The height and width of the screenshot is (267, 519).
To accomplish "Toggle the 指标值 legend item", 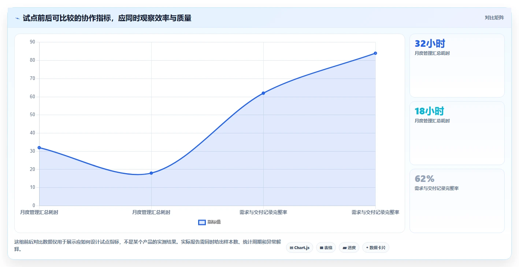I will click(x=210, y=222).
